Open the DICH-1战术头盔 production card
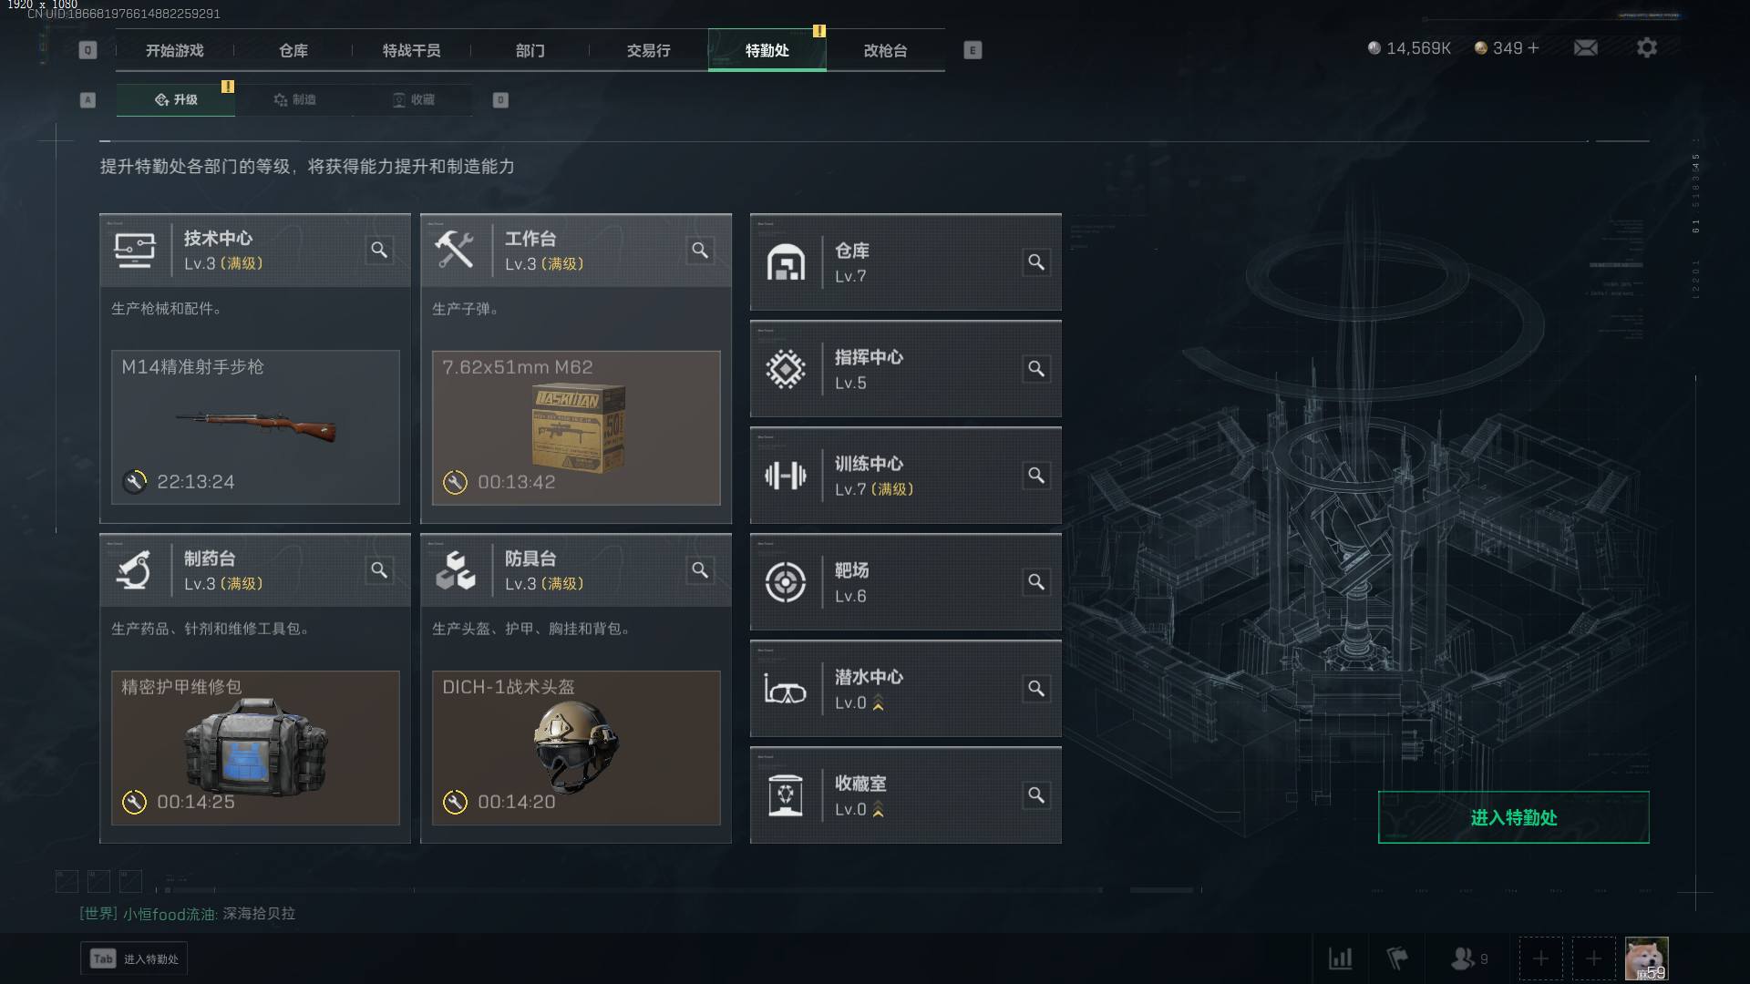 (576, 748)
